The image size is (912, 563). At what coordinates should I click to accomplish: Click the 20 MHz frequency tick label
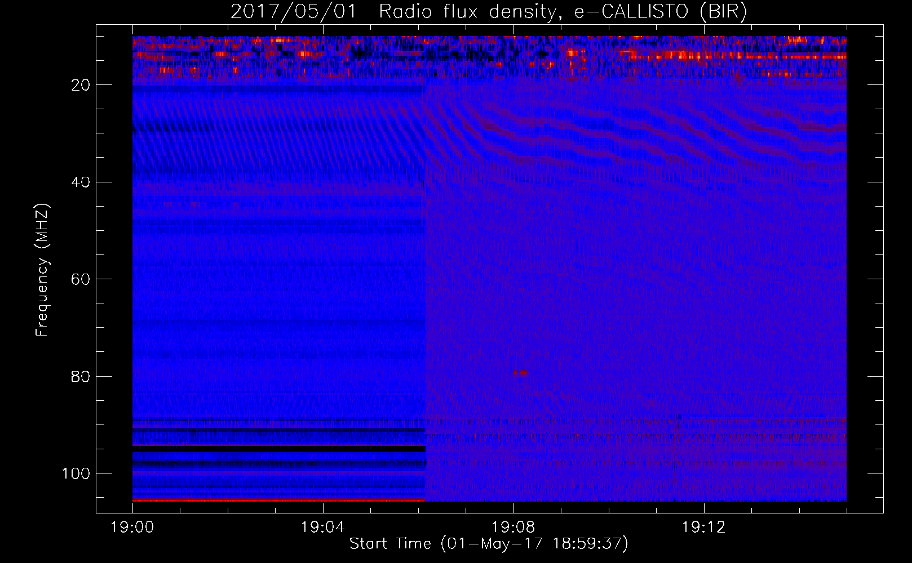81,85
